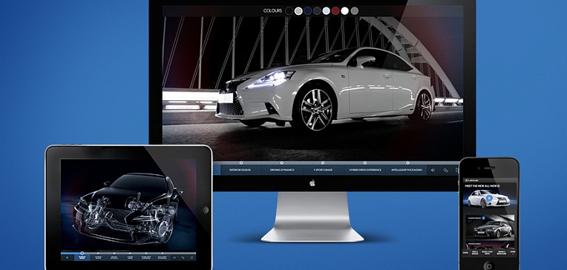
Task: Select the pure white colour swatch
Action: coord(345,11)
